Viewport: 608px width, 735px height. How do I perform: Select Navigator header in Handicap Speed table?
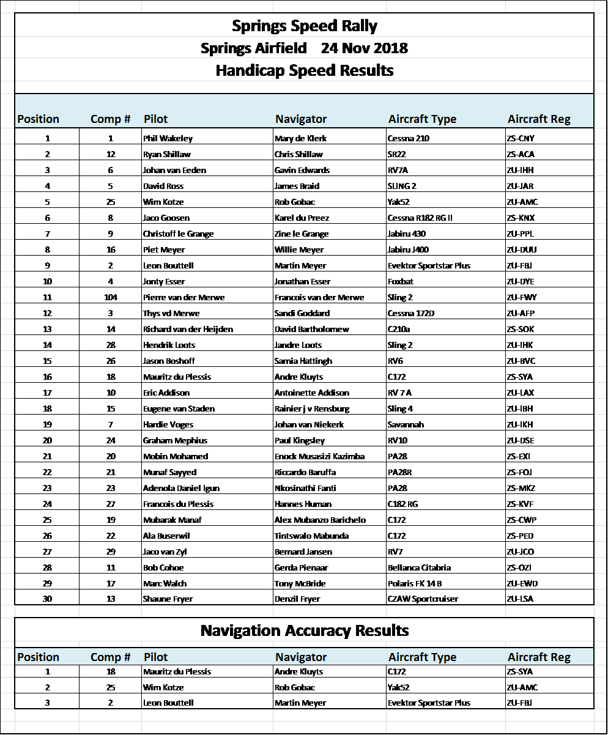pyautogui.click(x=301, y=119)
